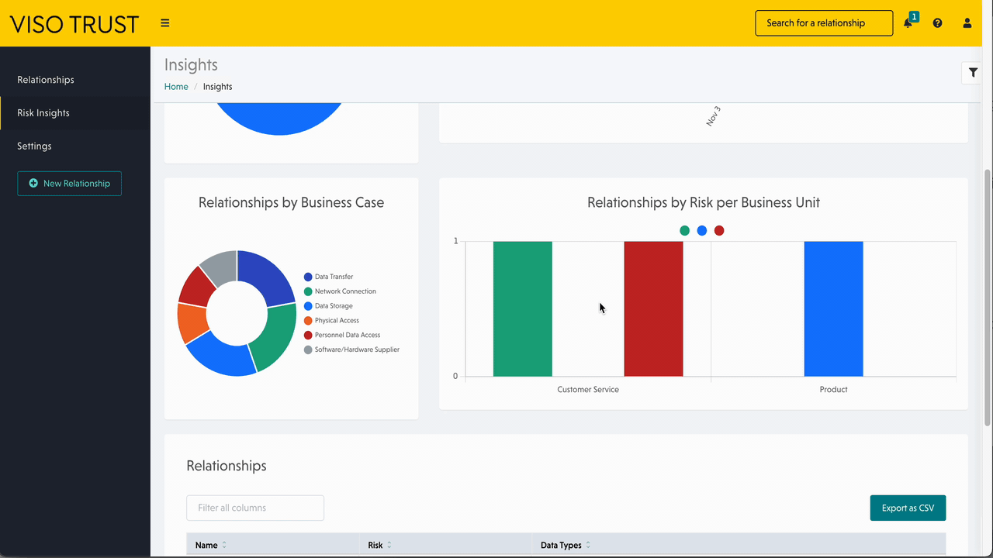The image size is (993, 558).
Task: Open Relationships in the sidebar
Action: click(x=46, y=80)
